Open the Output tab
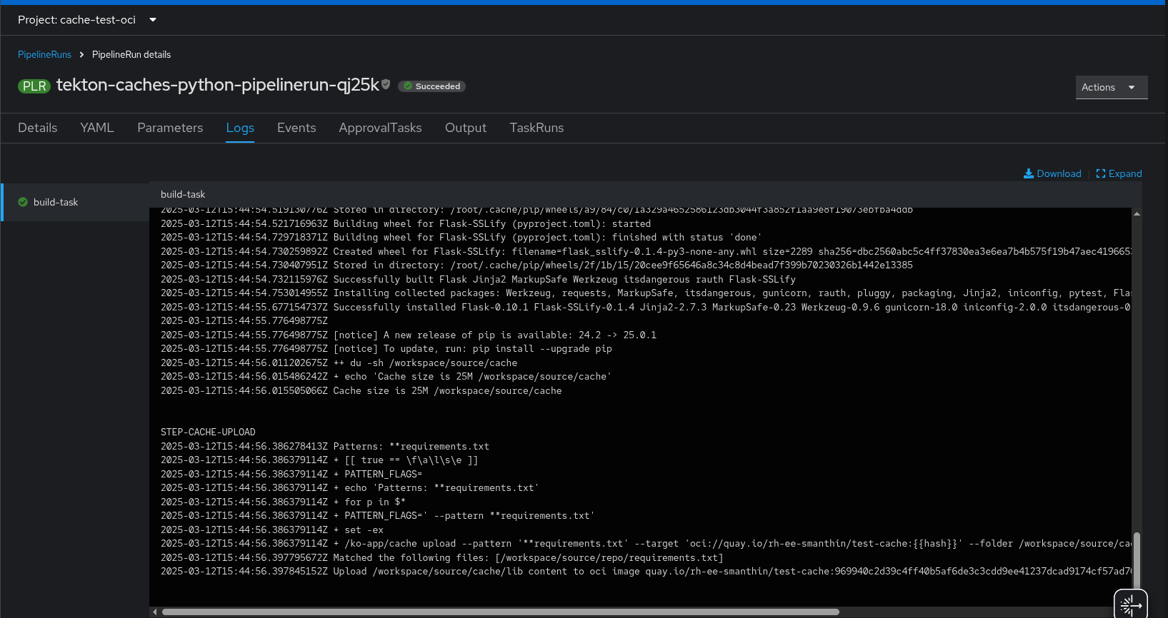Screen dimensions: 1168x618 [x=466, y=128]
